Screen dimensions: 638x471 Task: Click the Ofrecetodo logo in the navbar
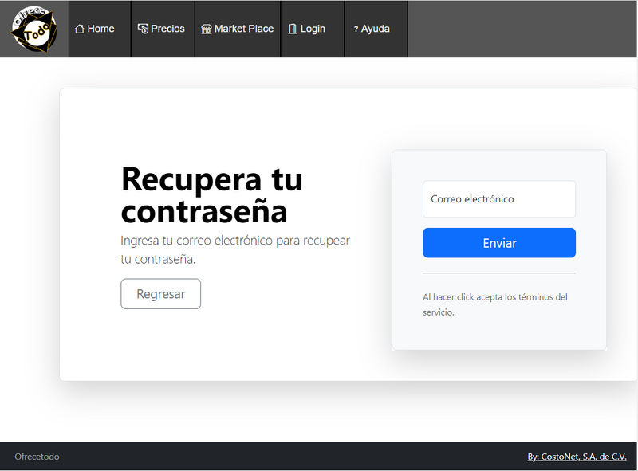click(x=33, y=29)
